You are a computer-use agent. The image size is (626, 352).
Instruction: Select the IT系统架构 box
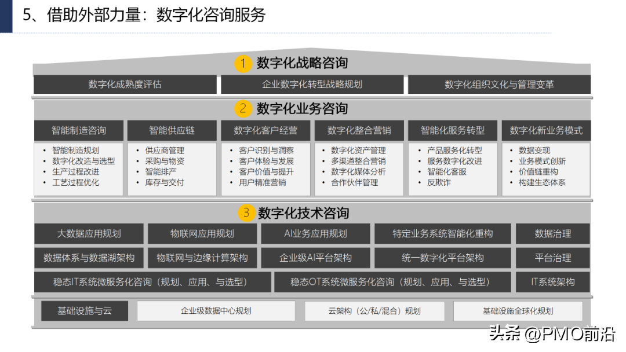[x=552, y=283]
